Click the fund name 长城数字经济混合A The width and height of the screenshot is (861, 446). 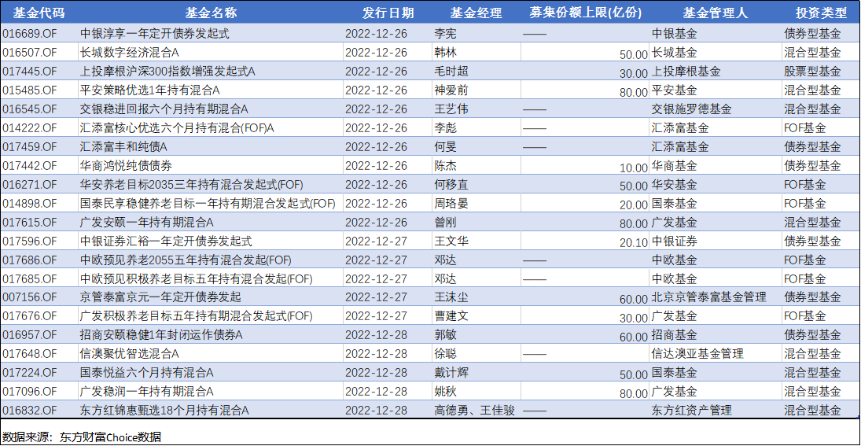click(x=130, y=53)
